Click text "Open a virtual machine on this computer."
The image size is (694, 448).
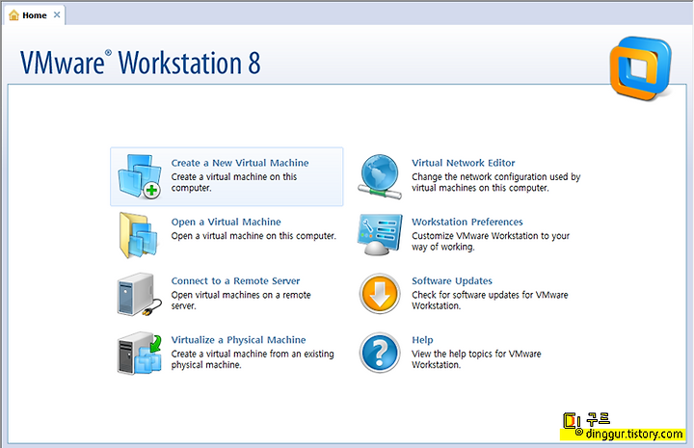(254, 236)
